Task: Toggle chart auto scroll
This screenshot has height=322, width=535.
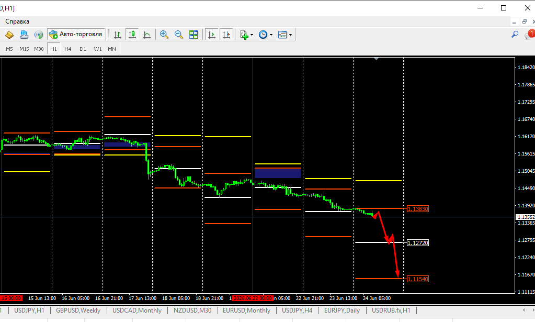Action: 212,35
